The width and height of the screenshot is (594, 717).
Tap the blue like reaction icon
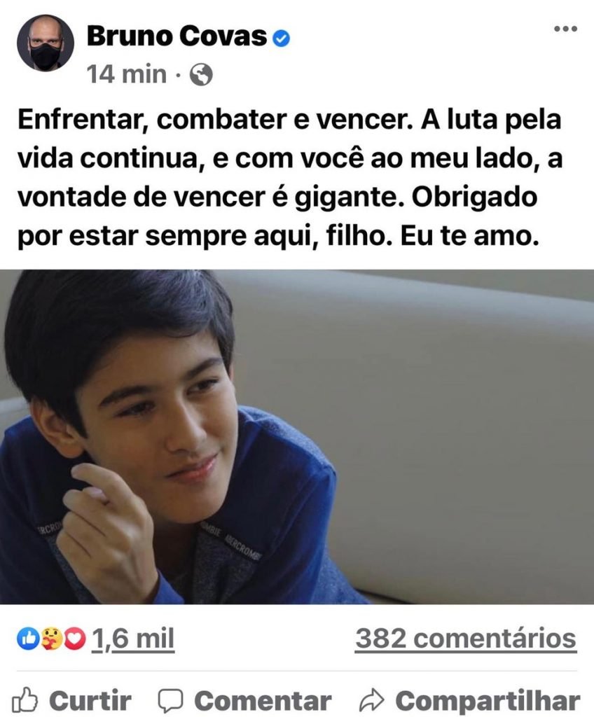click(x=28, y=639)
